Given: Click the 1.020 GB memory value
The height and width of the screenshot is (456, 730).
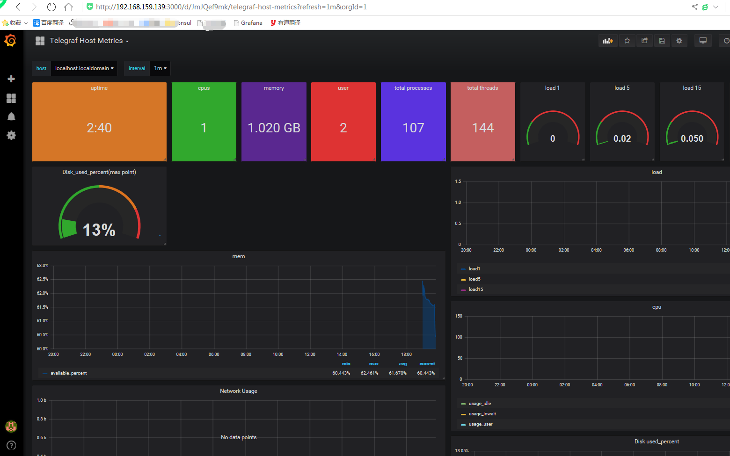Looking at the screenshot, I should 274,128.
